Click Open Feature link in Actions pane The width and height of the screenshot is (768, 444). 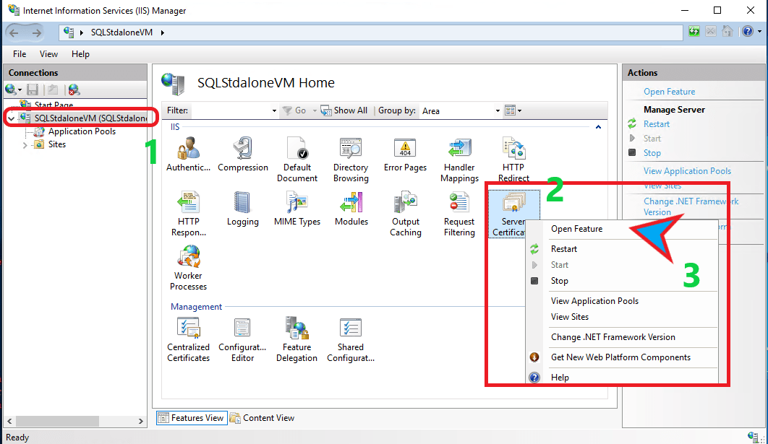tap(669, 92)
